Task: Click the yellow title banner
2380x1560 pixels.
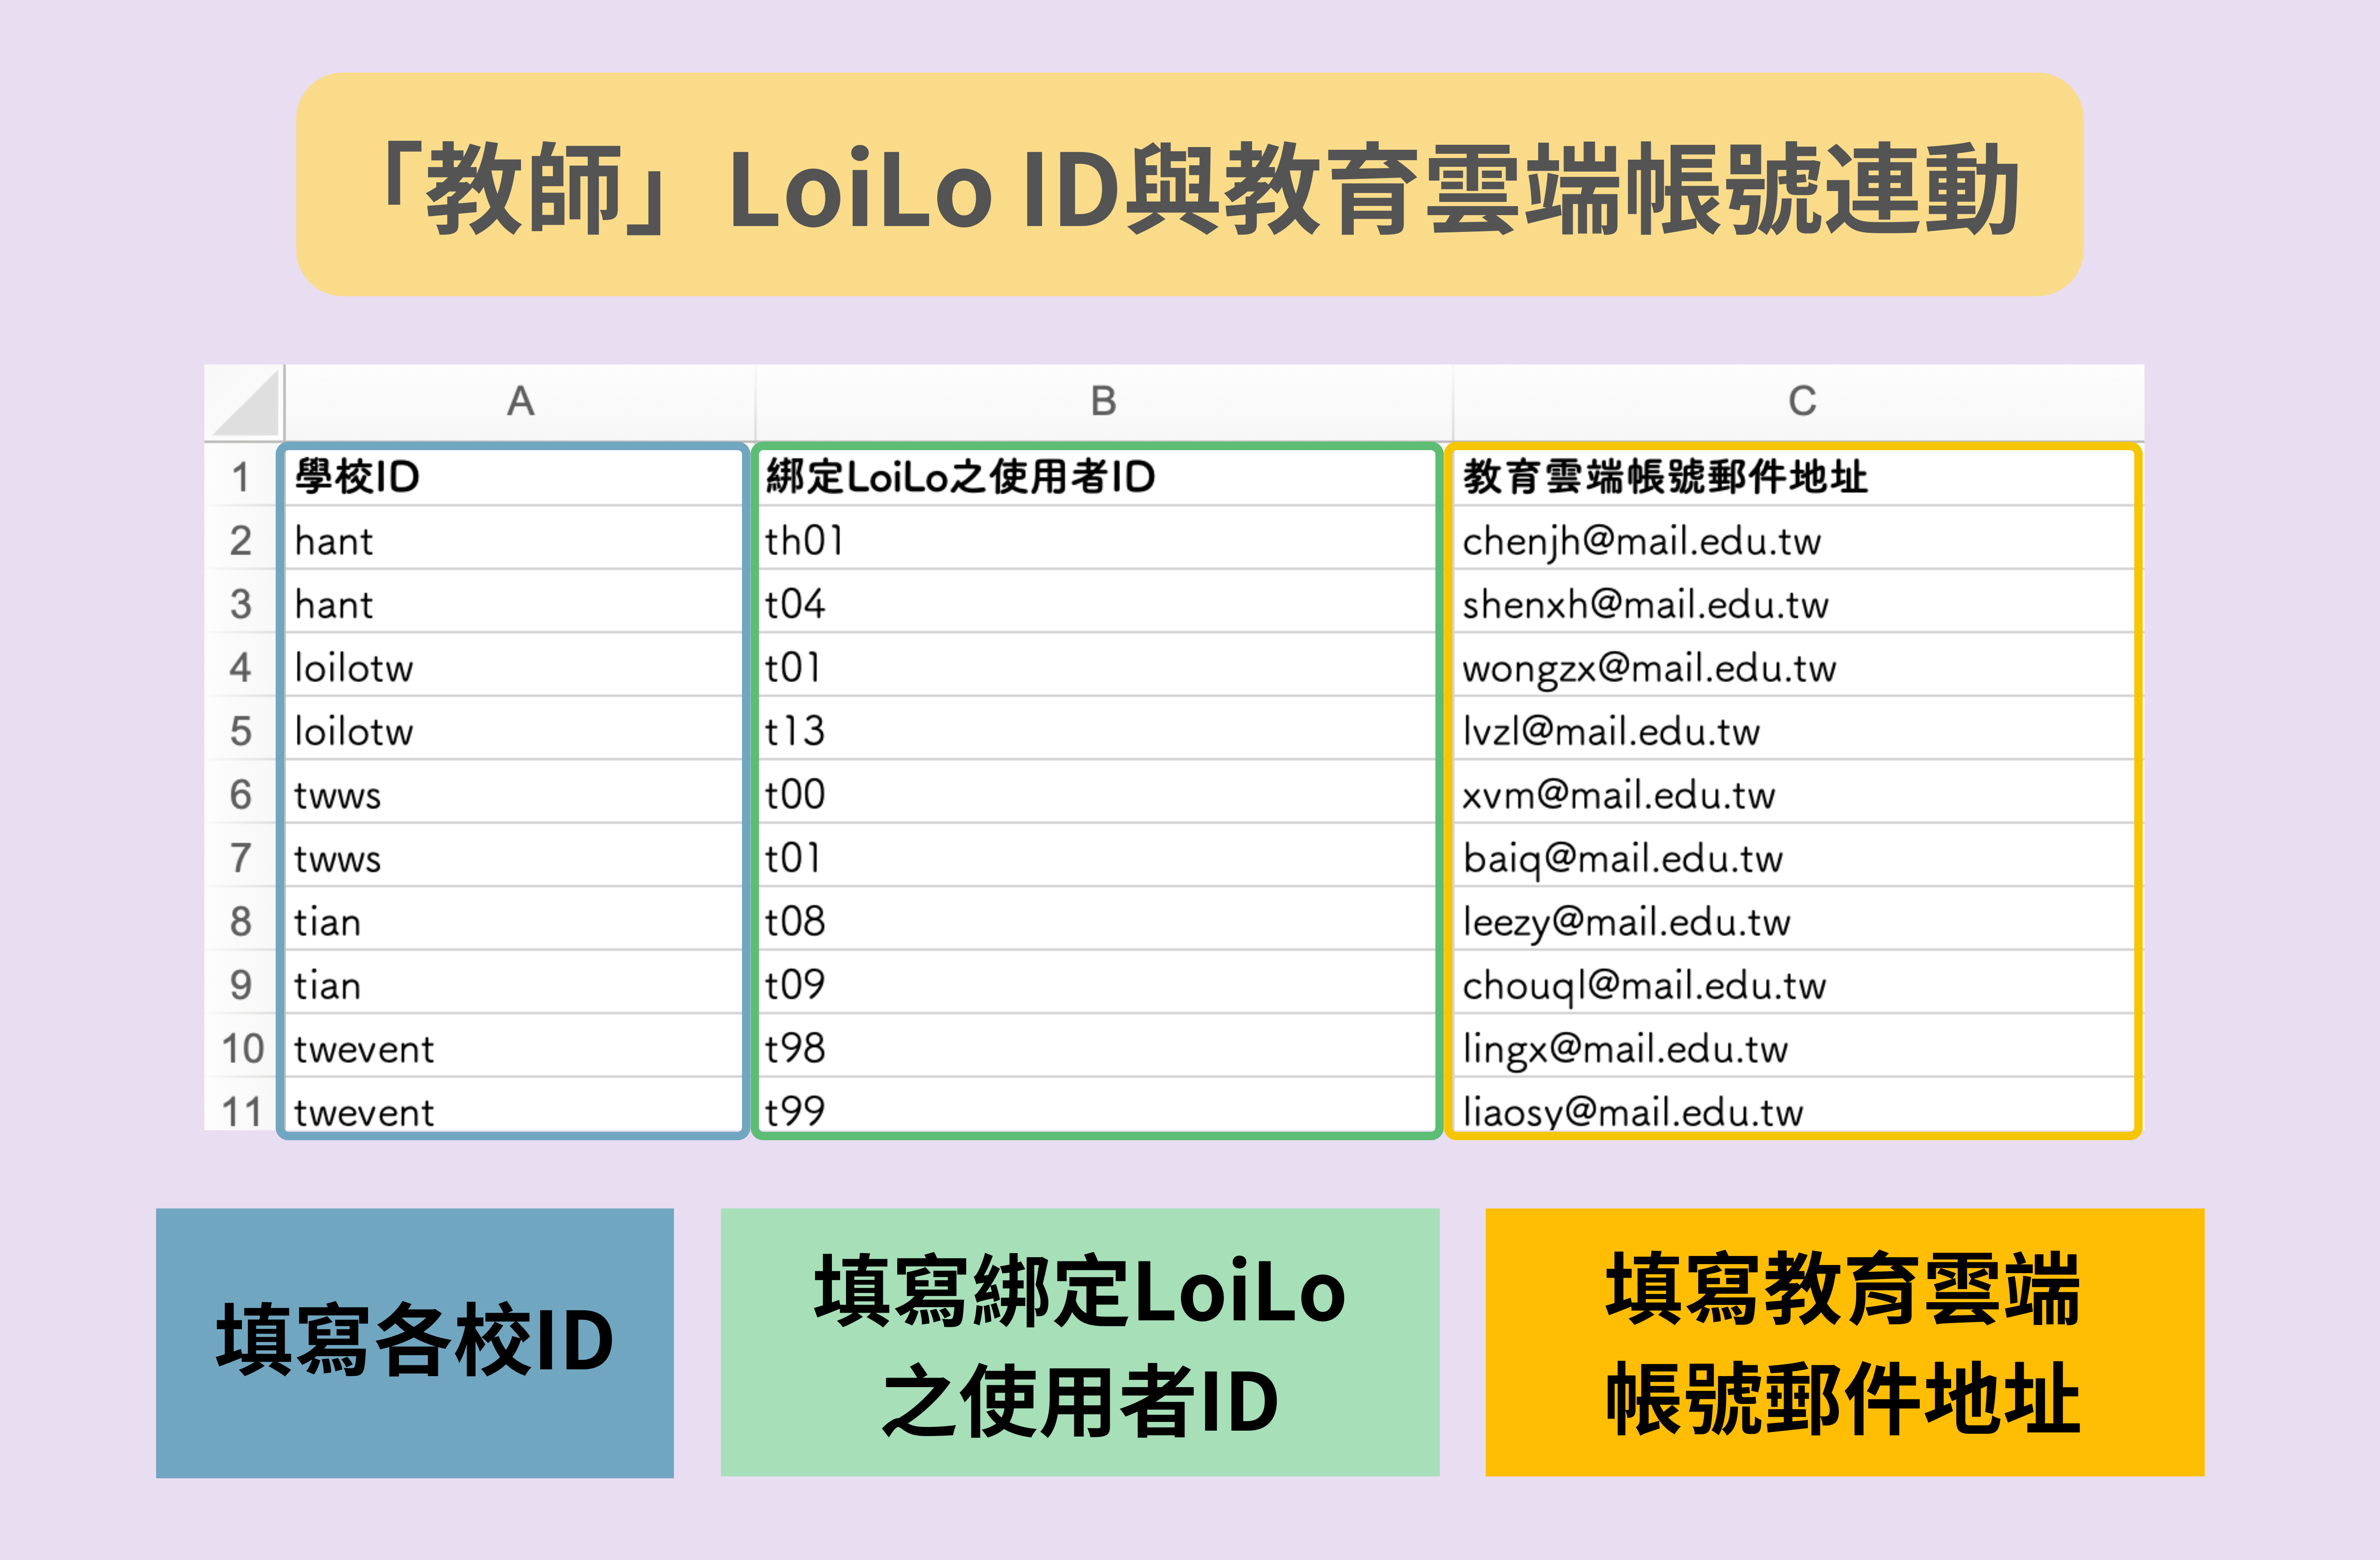Action: (1189, 185)
